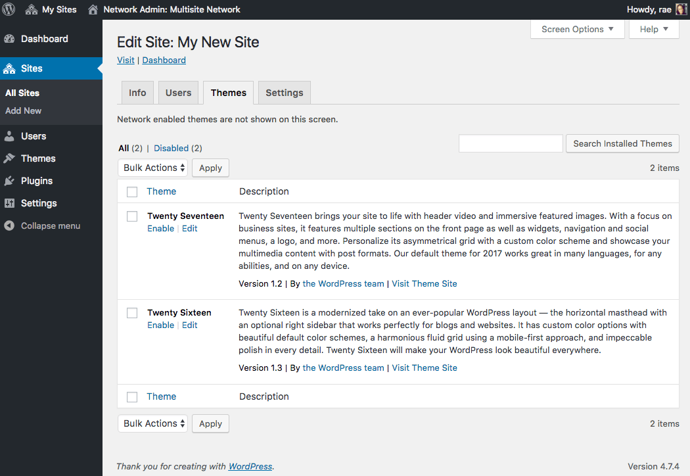This screenshot has width=690, height=476.
Task: Open My Sites in the admin bar
Action: [x=51, y=9]
